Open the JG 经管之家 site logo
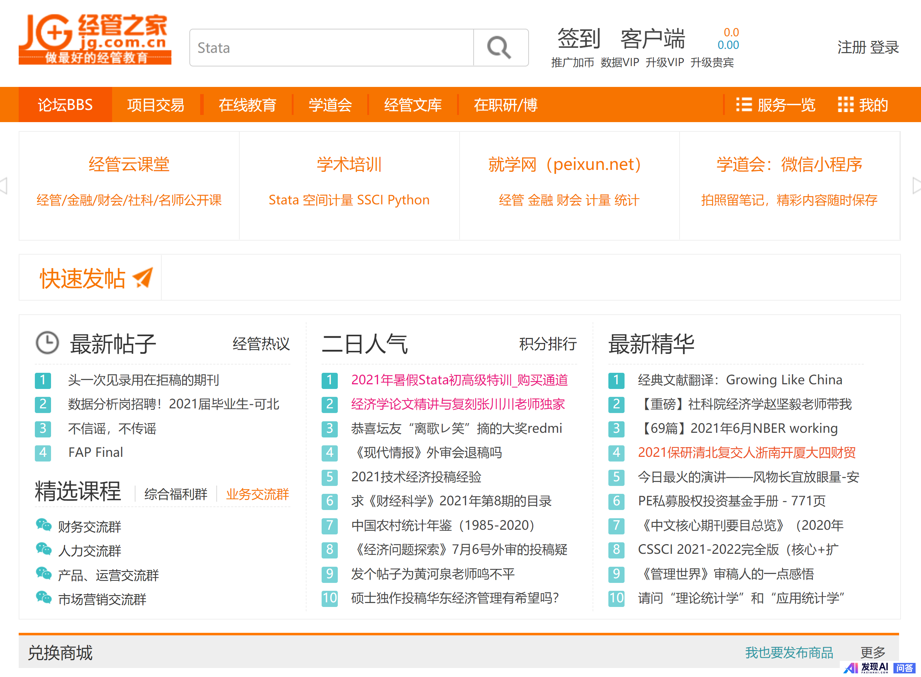The width and height of the screenshot is (921, 677). pos(95,39)
